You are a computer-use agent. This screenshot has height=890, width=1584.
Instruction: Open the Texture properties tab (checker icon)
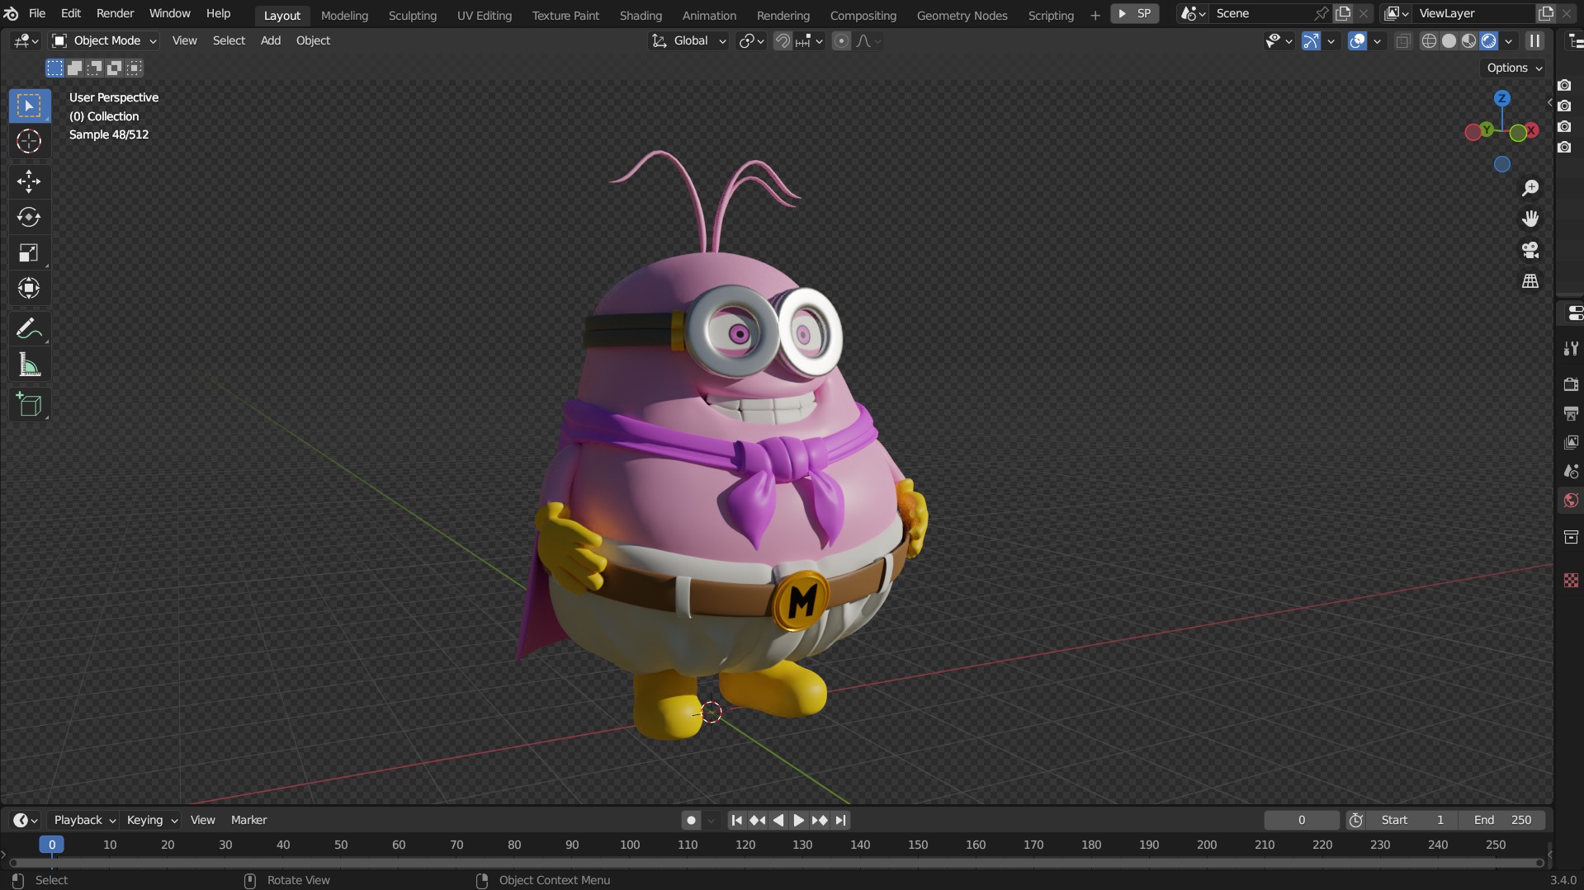click(1571, 580)
